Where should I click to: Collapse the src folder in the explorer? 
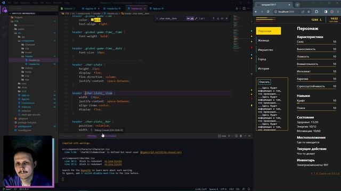click(x=20, y=33)
